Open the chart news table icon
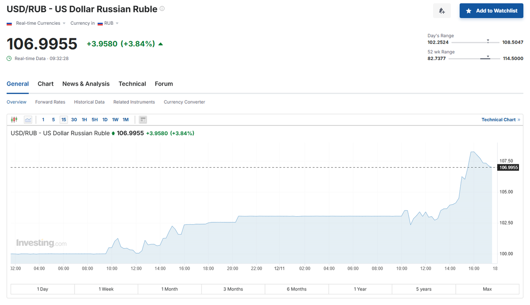The height and width of the screenshot is (305, 530). (143, 120)
